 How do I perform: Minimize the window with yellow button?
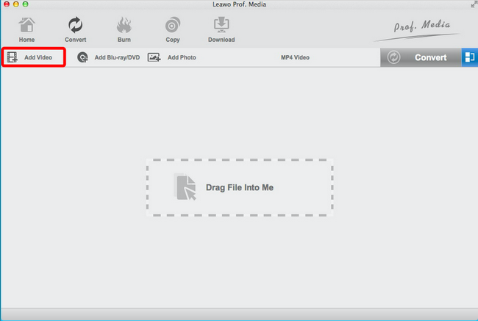[x=16, y=4]
